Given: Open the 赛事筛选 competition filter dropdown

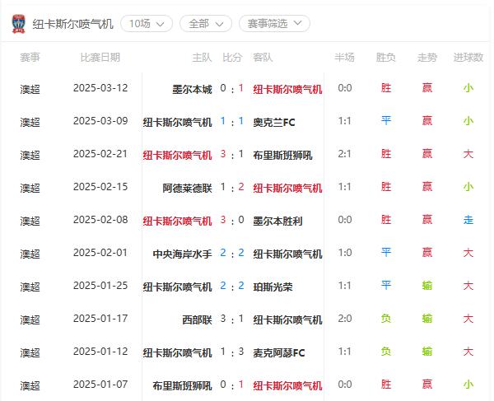Looking at the screenshot, I should (274, 24).
